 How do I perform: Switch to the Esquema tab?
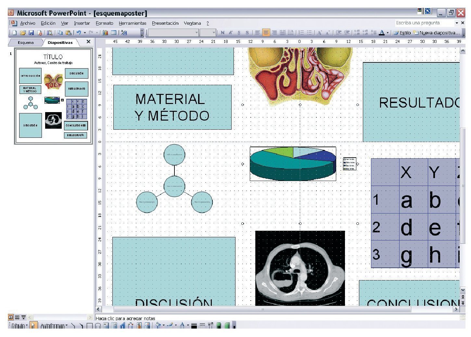coord(26,43)
